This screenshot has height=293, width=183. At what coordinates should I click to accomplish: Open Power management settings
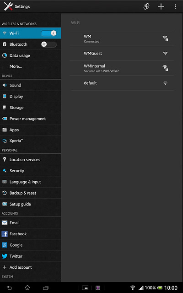point(31,119)
